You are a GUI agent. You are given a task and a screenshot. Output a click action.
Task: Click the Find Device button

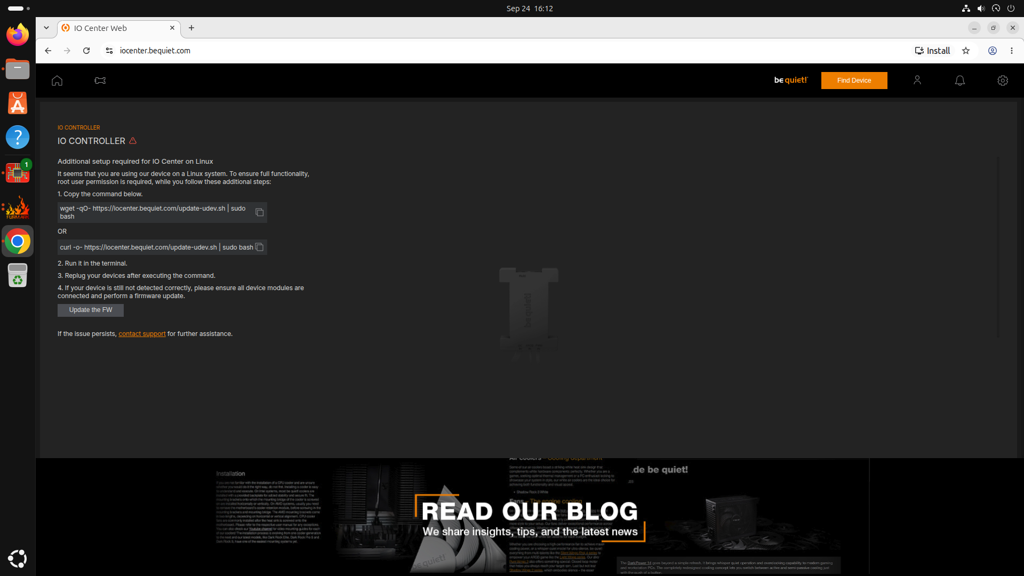854,81
